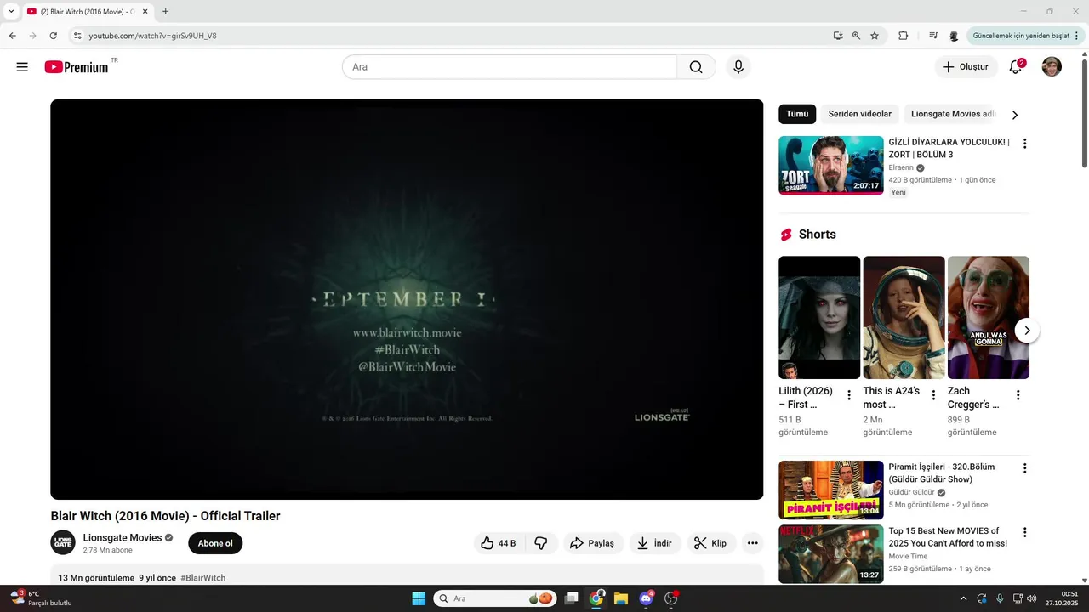Install app icon in address bar
Image resolution: width=1089 pixels, height=612 pixels.
[x=838, y=36]
